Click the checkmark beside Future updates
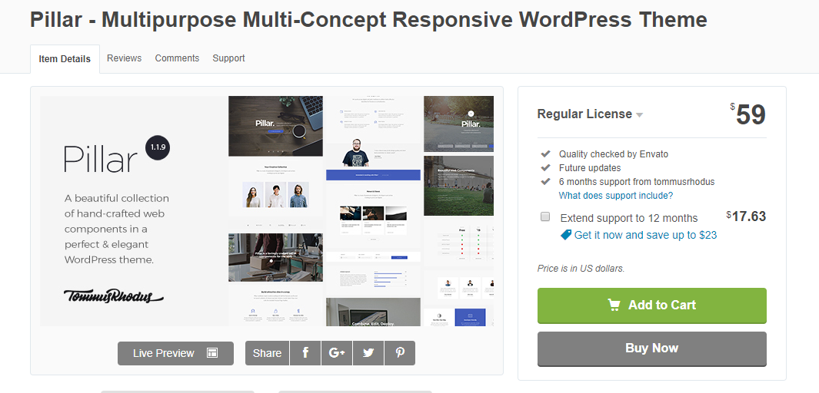This screenshot has width=819, height=393. pos(545,168)
